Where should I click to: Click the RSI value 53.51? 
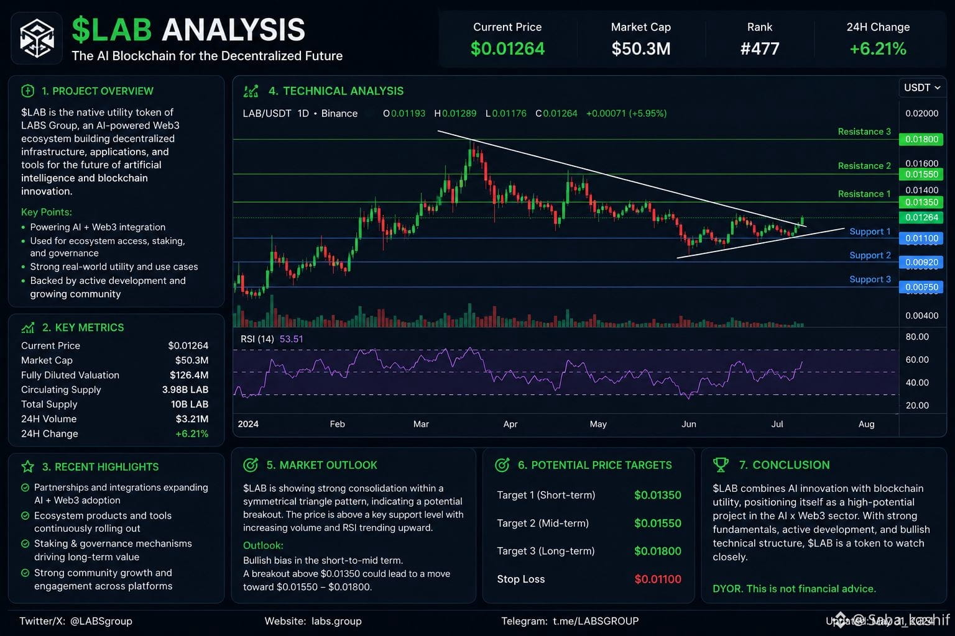292,339
